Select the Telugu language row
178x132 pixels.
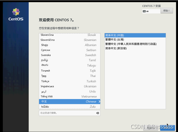pos(69,65)
